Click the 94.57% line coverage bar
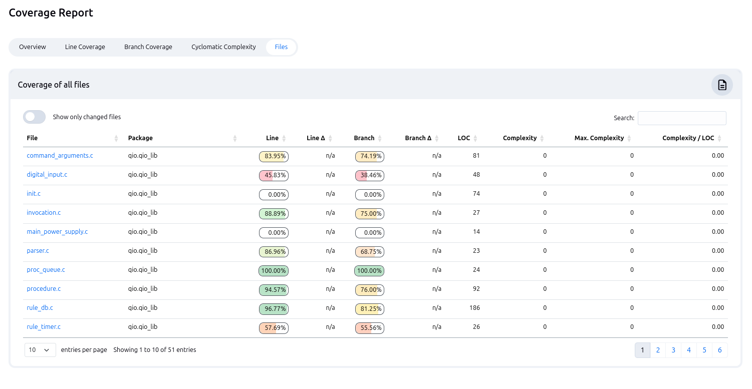This screenshot has height=389, width=752. click(274, 289)
